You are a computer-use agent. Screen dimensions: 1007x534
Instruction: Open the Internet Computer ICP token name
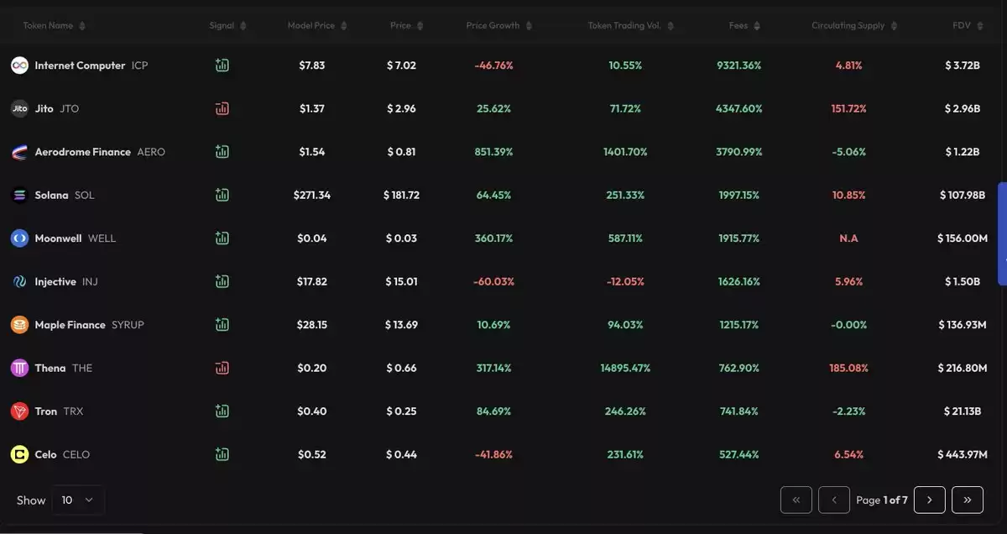coord(91,65)
